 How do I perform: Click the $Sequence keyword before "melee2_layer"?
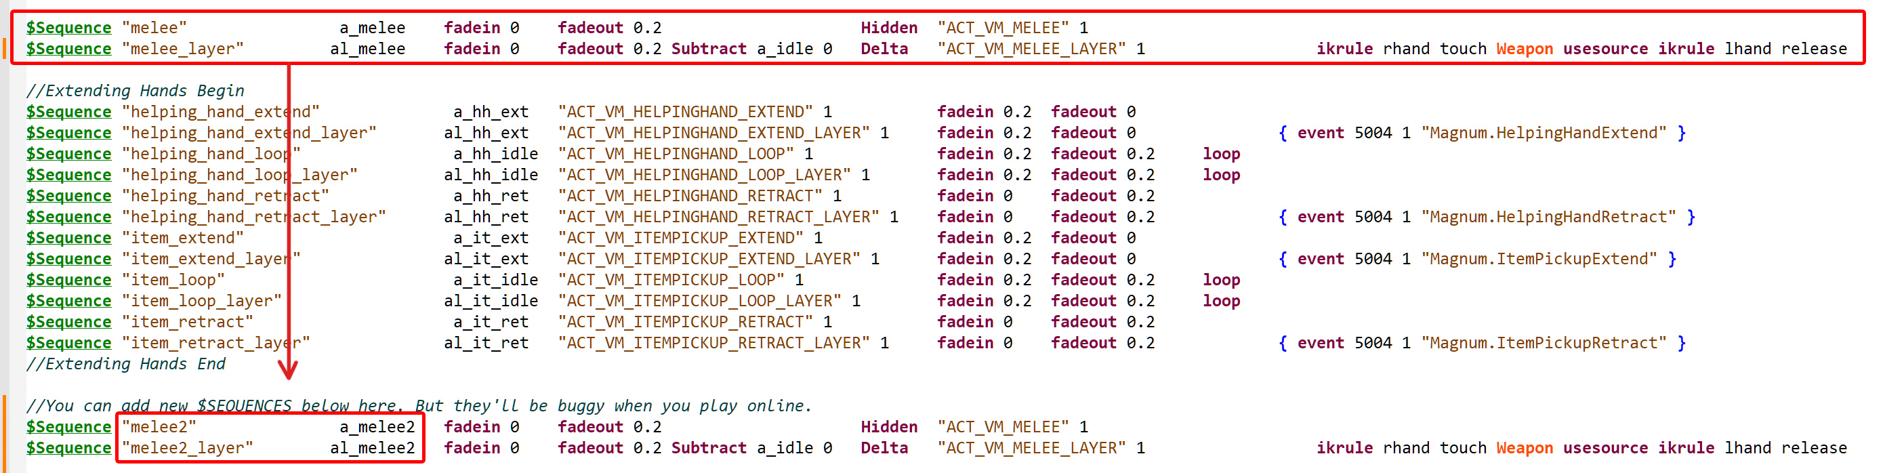pos(68,448)
